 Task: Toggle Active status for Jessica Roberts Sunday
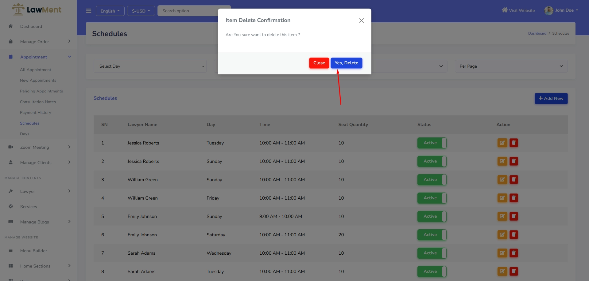432,161
